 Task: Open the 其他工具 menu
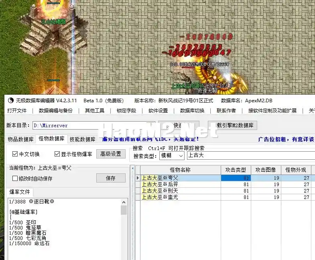click(x=95, y=110)
